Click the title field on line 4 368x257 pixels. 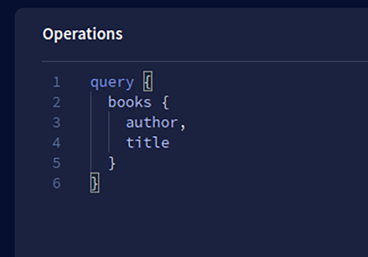point(148,143)
